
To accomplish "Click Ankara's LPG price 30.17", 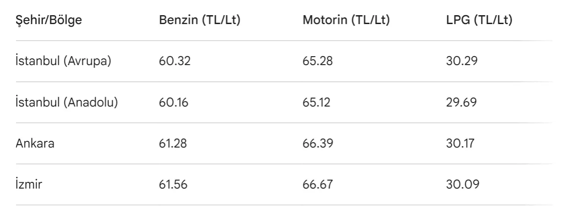I will point(460,143).
